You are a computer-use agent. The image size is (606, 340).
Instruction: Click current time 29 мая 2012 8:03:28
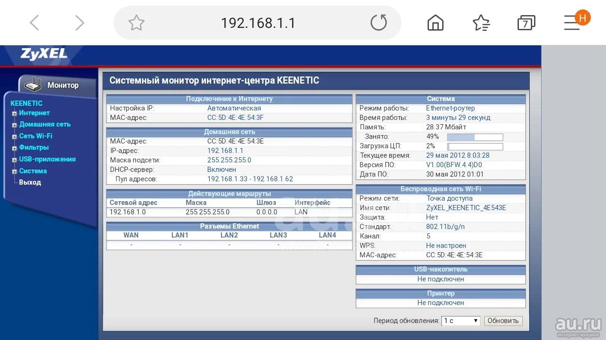pos(458,155)
